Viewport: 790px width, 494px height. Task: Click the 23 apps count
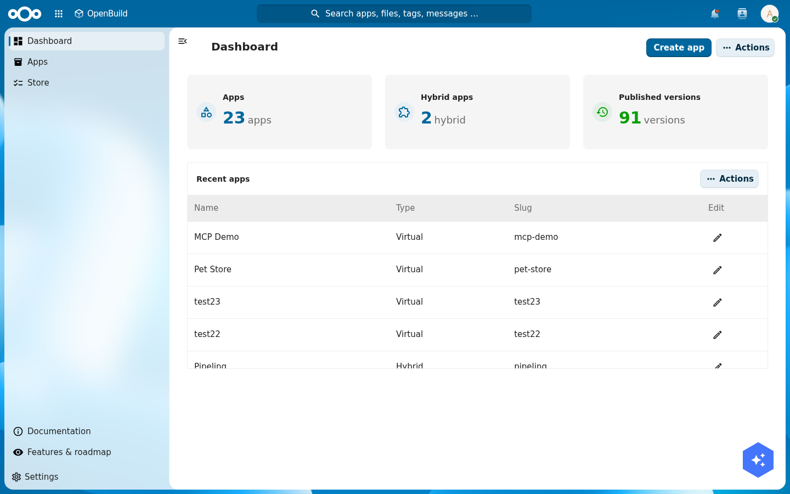pyautogui.click(x=247, y=118)
